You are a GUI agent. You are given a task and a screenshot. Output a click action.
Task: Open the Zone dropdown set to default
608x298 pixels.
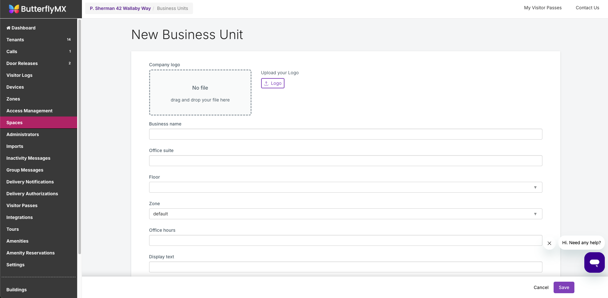345,214
